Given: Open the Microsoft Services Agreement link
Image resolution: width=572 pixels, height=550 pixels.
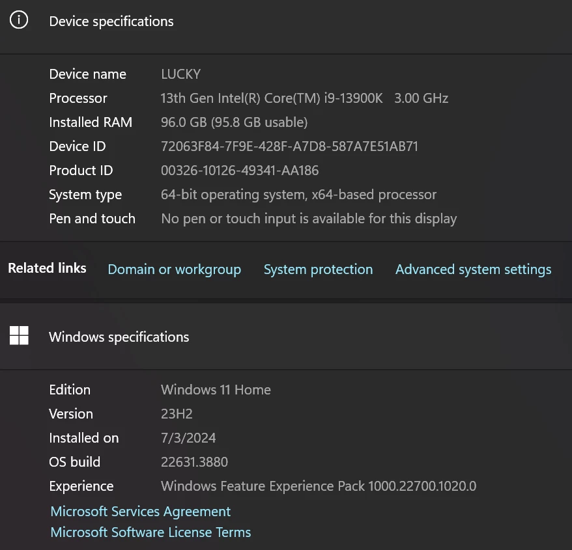Looking at the screenshot, I should 141,512.
